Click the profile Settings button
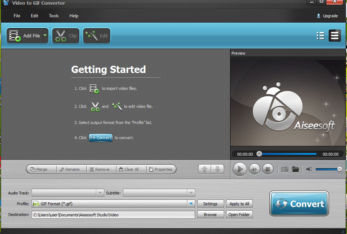The height and width of the screenshot is (234, 347). point(210,204)
